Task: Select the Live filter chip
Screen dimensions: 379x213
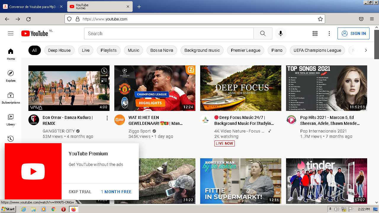Action: pos(86,50)
